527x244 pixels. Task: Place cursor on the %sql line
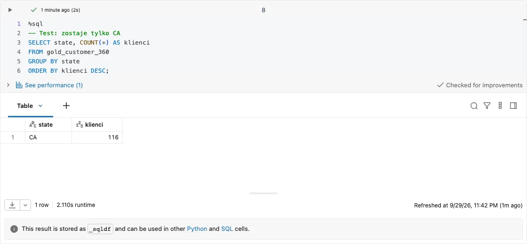pos(36,24)
